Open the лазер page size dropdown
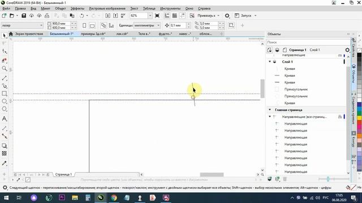This screenshot has height=203, width=362. [x=41, y=25]
